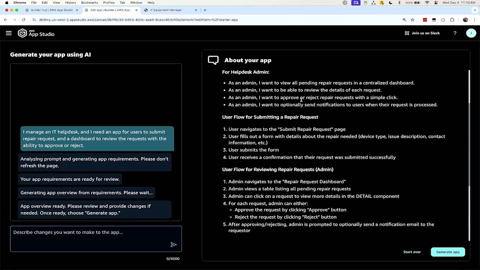The height and width of the screenshot is (270, 480).
Task: Open the Profiles menu
Action: [109, 2]
